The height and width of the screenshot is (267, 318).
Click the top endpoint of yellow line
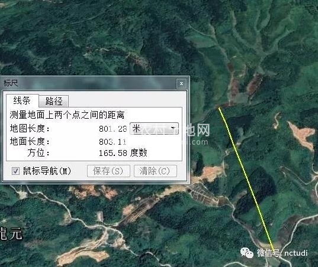[x=219, y=108]
